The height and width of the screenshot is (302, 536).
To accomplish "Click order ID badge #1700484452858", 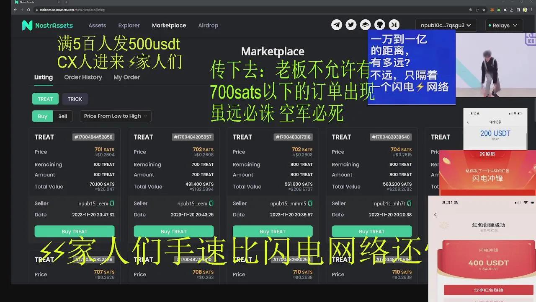I will (x=93, y=137).
